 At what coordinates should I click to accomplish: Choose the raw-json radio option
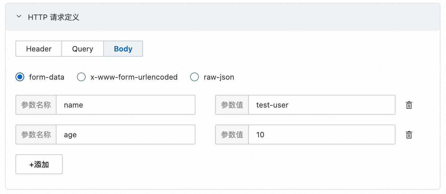pyautogui.click(x=194, y=77)
